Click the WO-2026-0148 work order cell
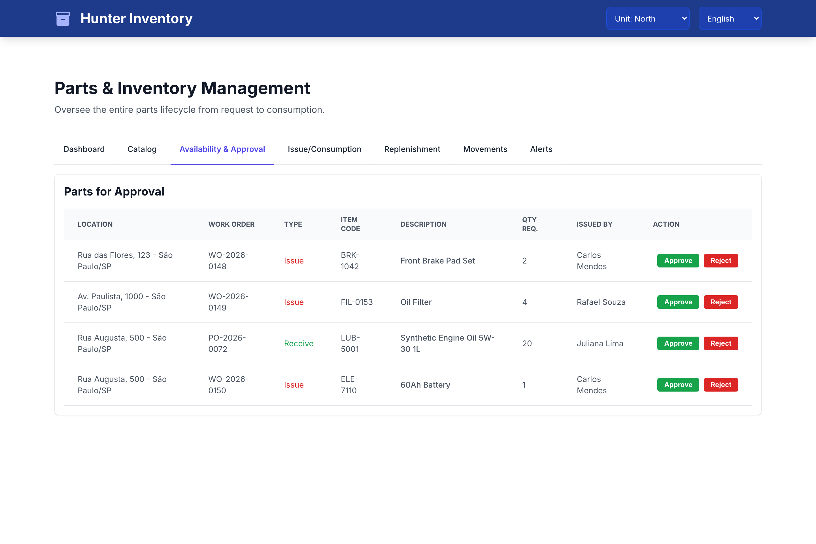This screenshot has width=816, height=544. tap(228, 261)
